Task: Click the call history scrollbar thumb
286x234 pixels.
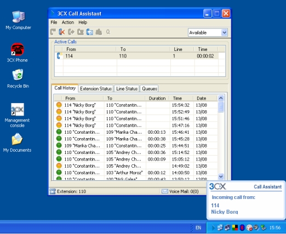Action: click(x=221, y=107)
